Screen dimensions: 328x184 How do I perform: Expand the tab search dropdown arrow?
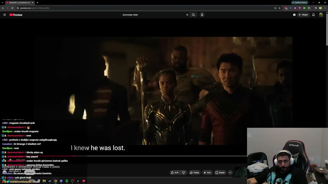pyautogui.click(x=2, y=3)
